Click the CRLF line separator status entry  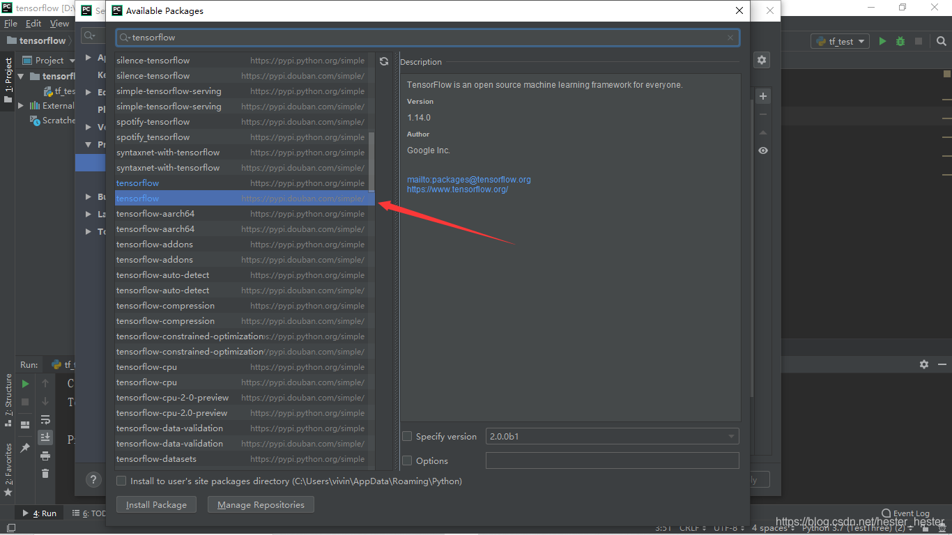[x=693, y=529]
